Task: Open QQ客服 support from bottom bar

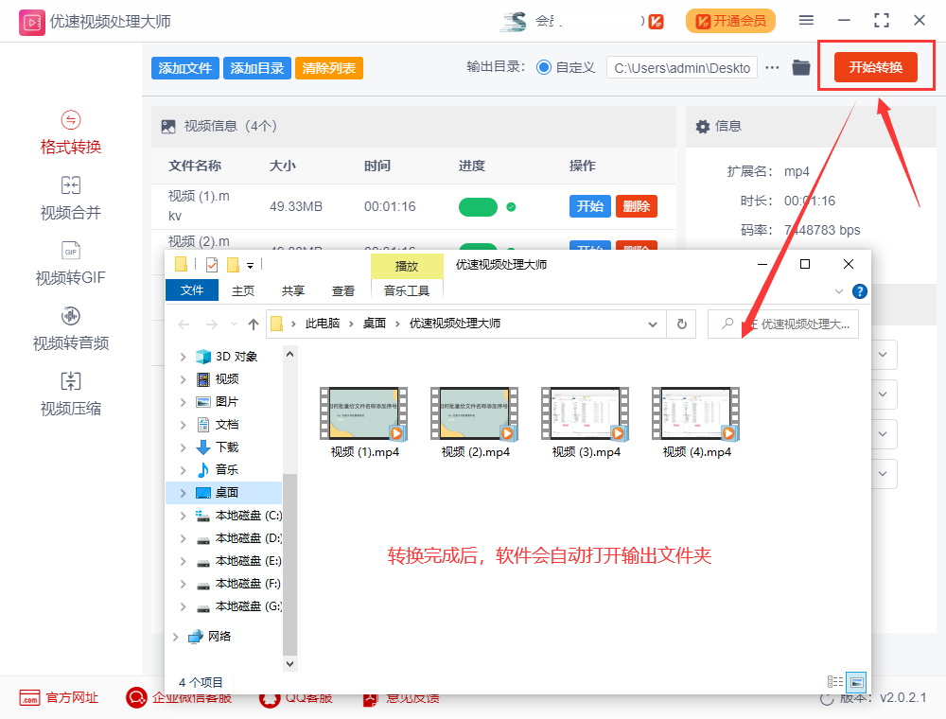Action: click(x=268, y=698)
